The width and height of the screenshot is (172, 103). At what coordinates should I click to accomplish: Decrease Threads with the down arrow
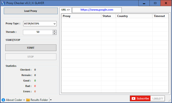(x=54, y=34)
